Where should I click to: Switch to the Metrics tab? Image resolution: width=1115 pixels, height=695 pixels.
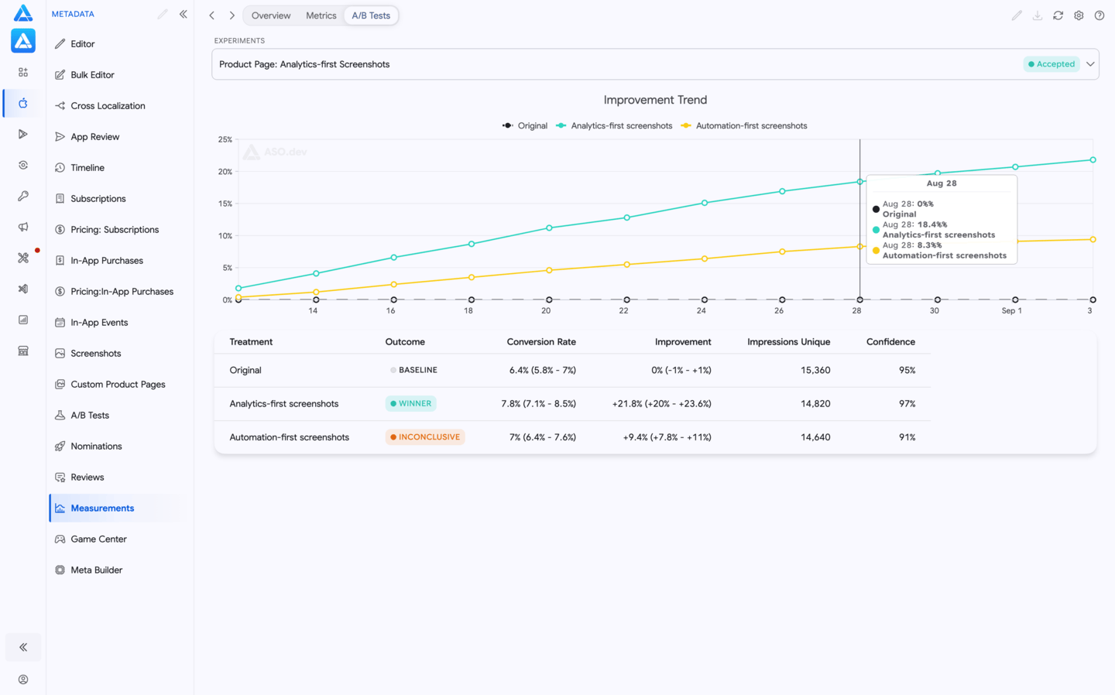click(x=321, y=15)
